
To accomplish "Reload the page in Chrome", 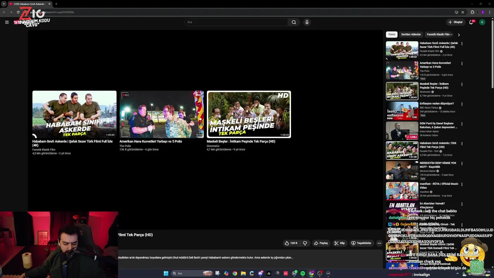I will click(18, 12).
